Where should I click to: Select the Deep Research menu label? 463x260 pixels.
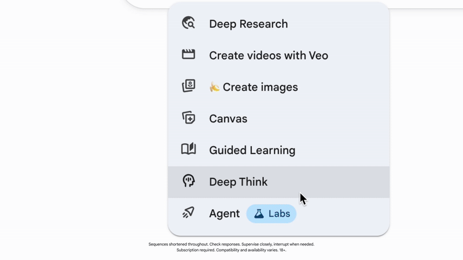point(248,24)
